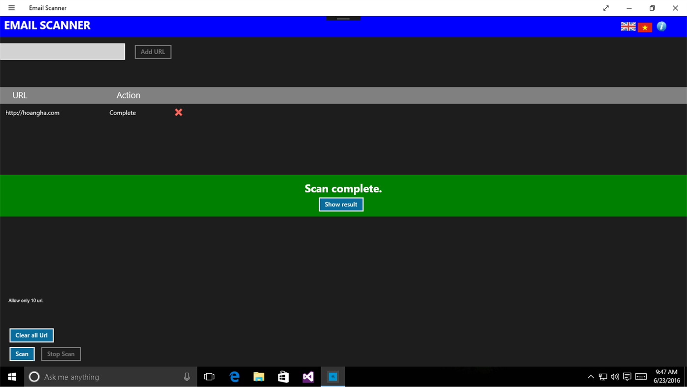This screenshot has height=387, width=687.
Task: Open File Explorer from the taskbar
Action: click(x=259, y=377)
